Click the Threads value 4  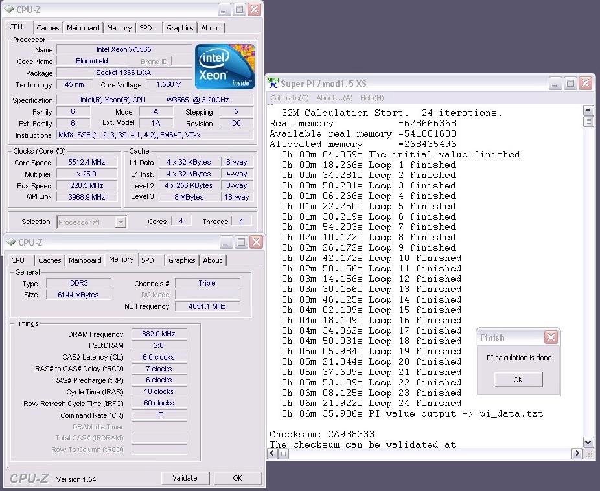(241, 222)
